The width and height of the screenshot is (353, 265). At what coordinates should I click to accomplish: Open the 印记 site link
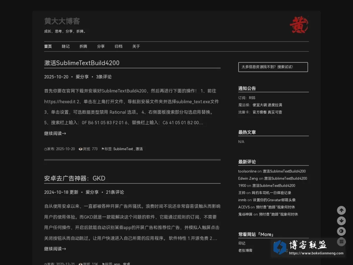click(x=242, y=243)
